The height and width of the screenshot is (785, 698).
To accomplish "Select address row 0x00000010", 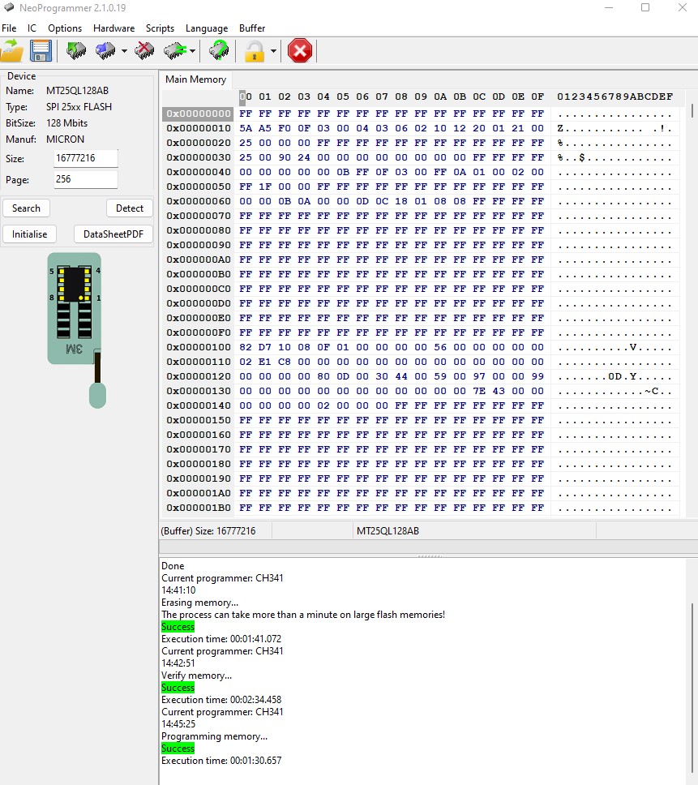I will pyautogui.click(x=198, y=128).
